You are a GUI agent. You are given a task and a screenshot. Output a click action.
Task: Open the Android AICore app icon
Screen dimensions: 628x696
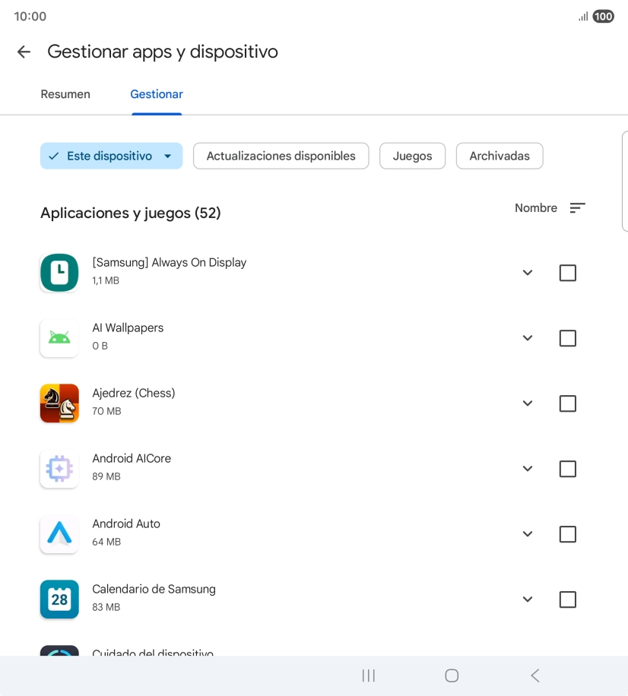pos(59,468)
